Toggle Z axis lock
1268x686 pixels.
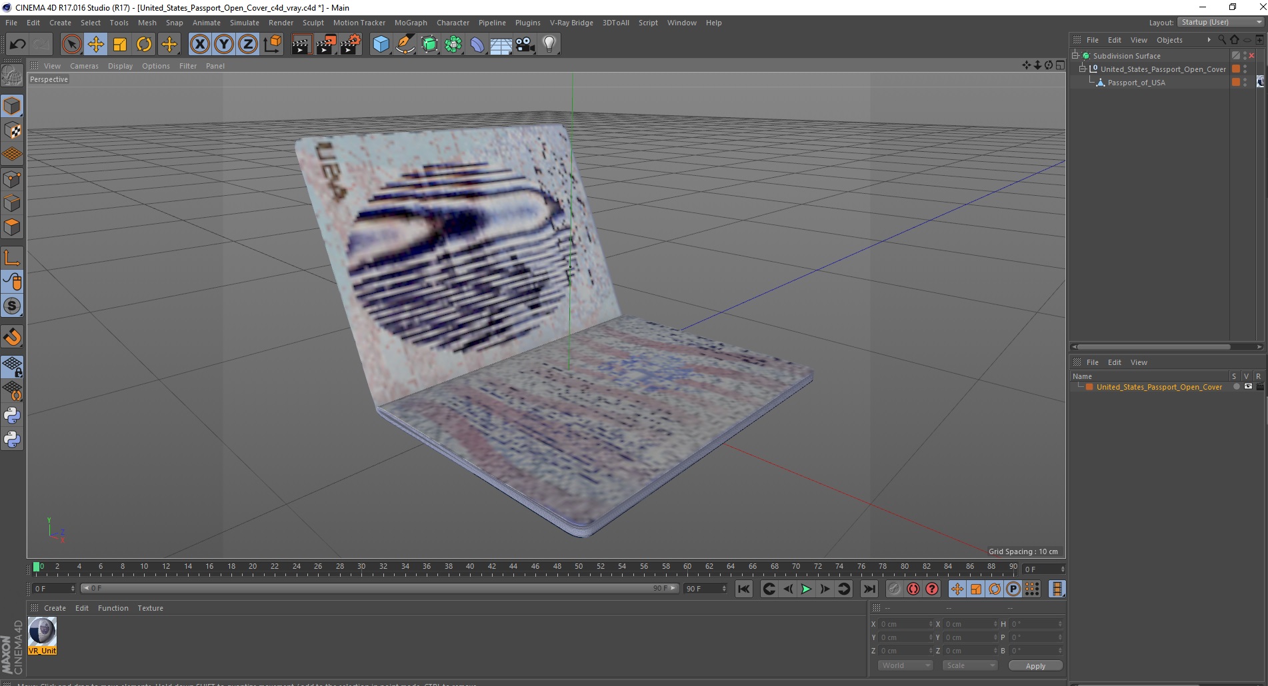248,45
